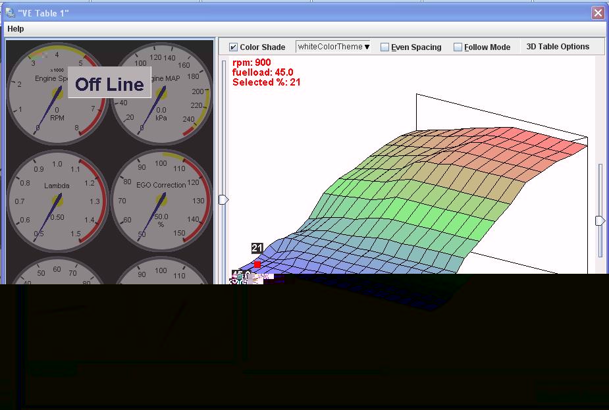Click the color theme dropdown arrow

(x=367, y=47)
